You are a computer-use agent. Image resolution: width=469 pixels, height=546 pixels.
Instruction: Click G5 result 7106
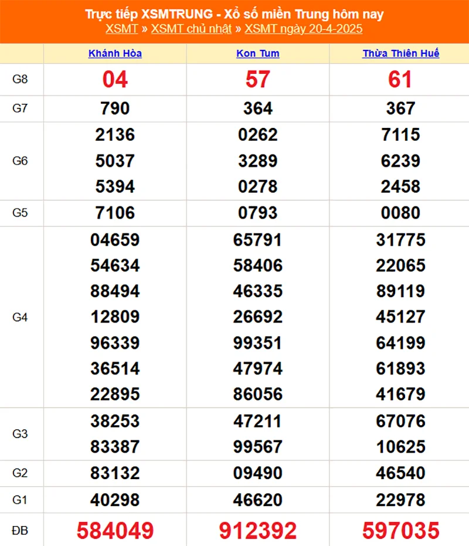115,213
